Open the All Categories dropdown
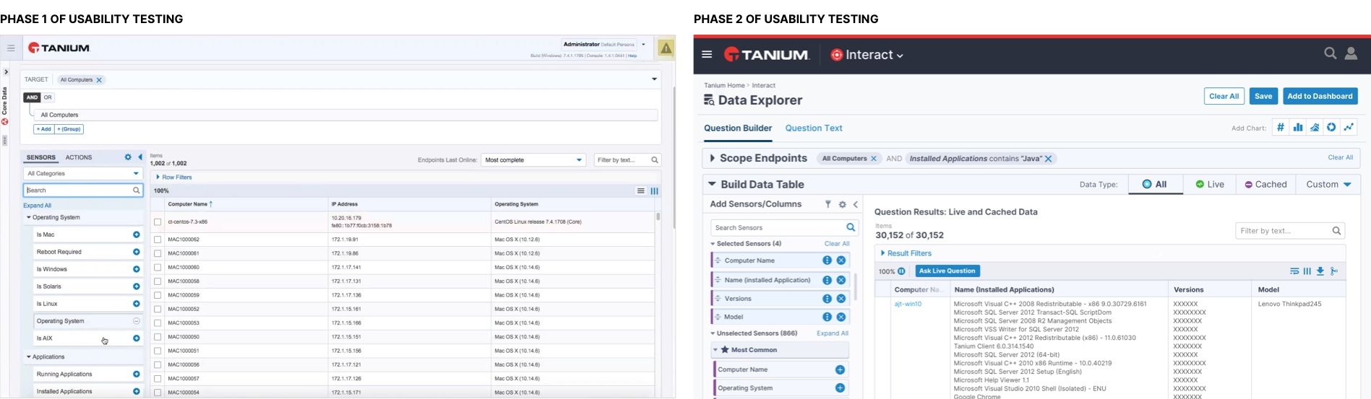1371x399 pixels. tap(82, 173)
